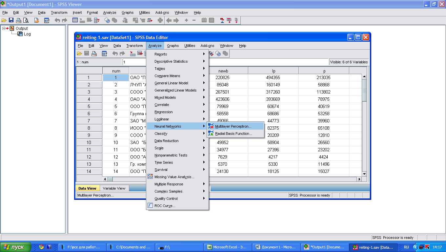446x252 pixels.
Task: Click horizontal scrollbar right arrow in Data Editor
Action: tap(359, 179)
